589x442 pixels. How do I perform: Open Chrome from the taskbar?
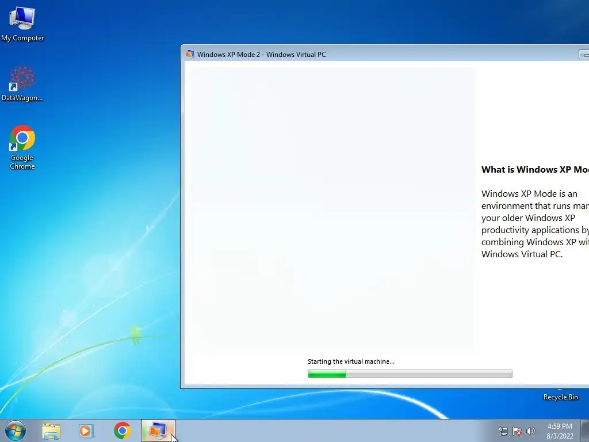pyautogui.click(x=122, y=430)
